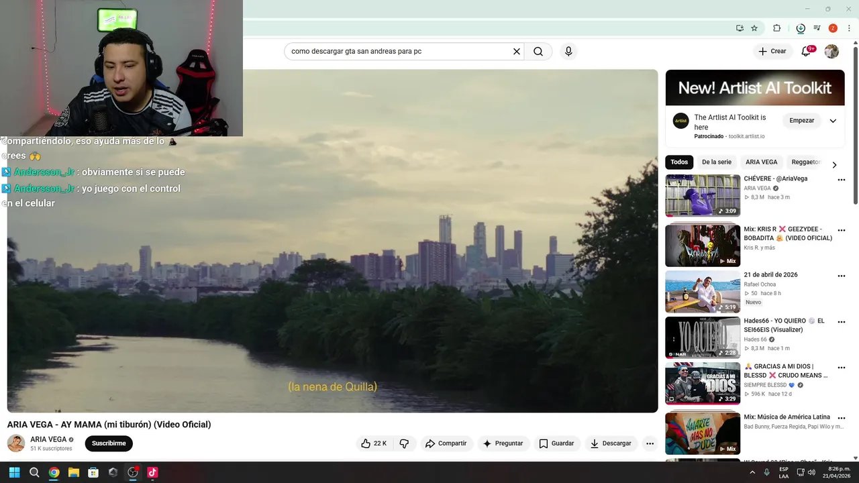Open the ARIA VEGA channel name link
The width and height of the screenshot is (859, 483).
48,439
